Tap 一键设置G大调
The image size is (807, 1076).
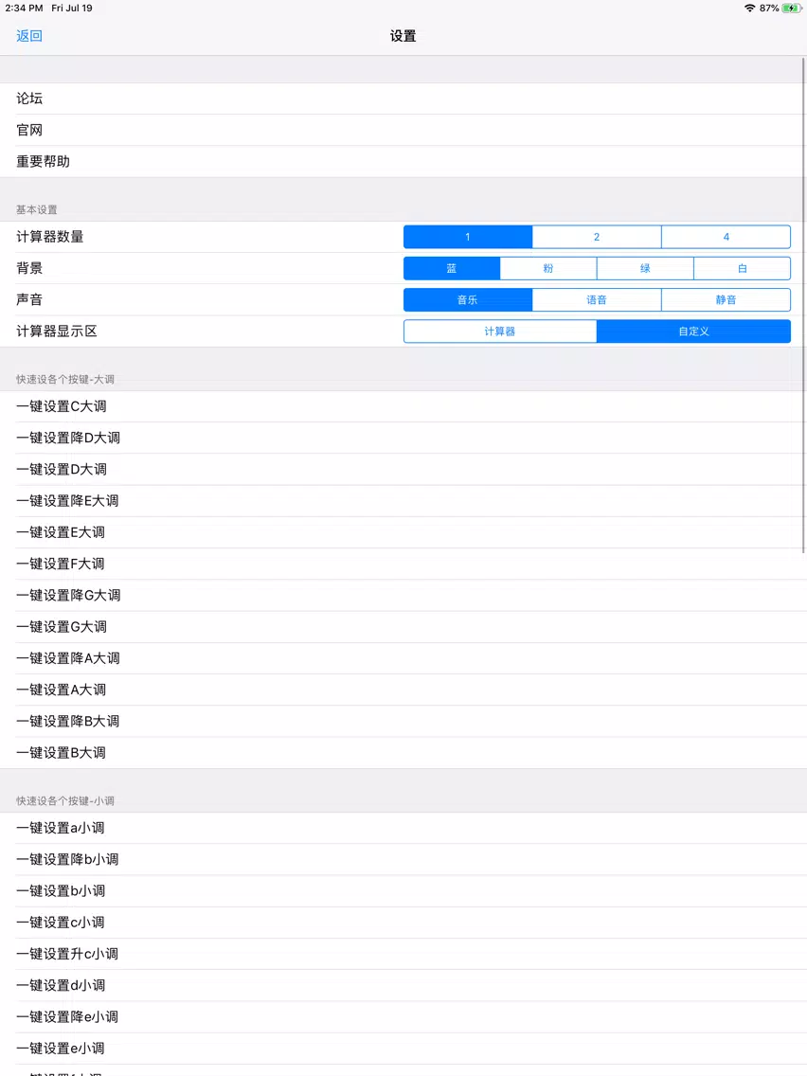point(403,627)
